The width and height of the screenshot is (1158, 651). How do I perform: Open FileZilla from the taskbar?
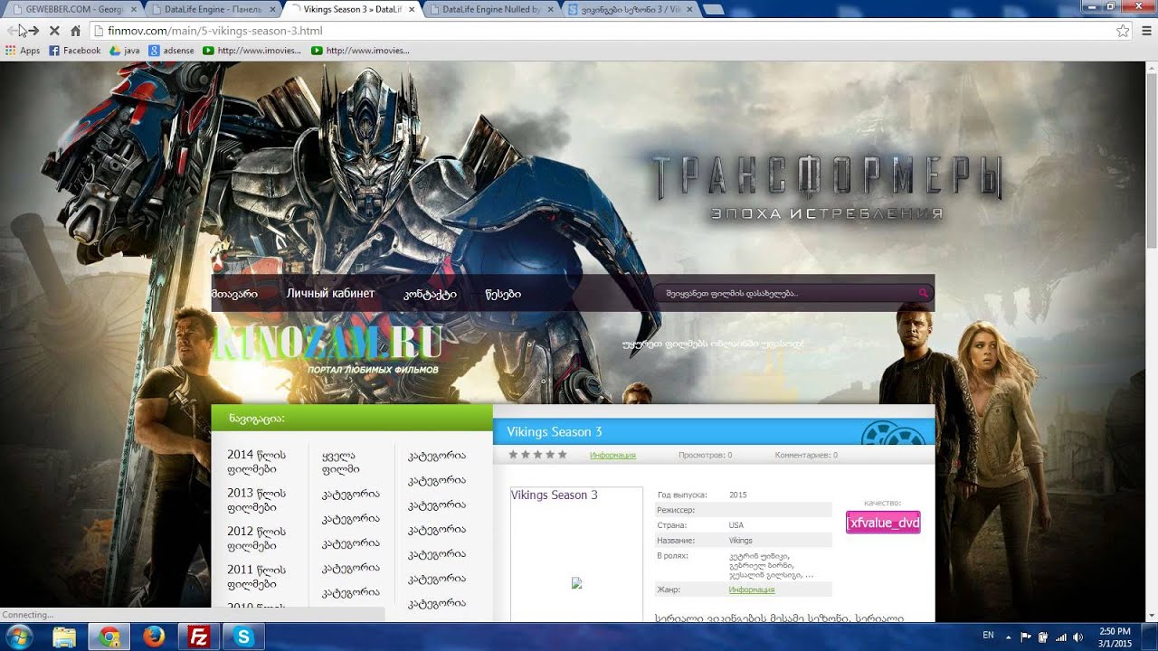198,637
